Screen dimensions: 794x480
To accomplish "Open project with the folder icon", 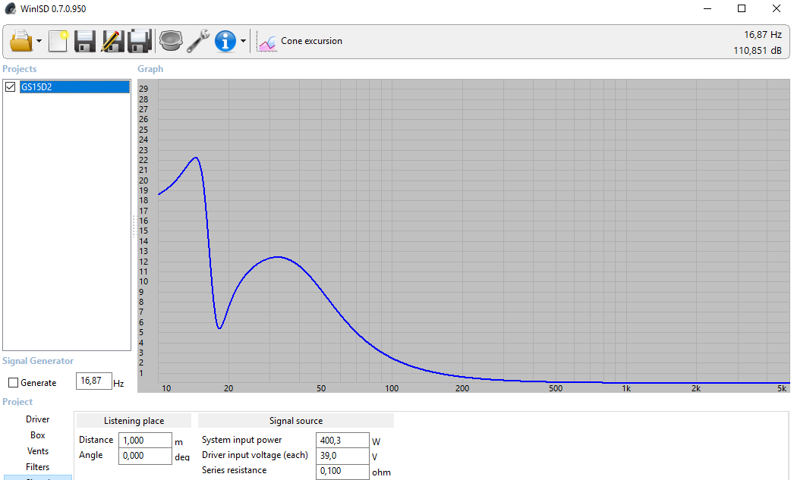I will 20,41.
